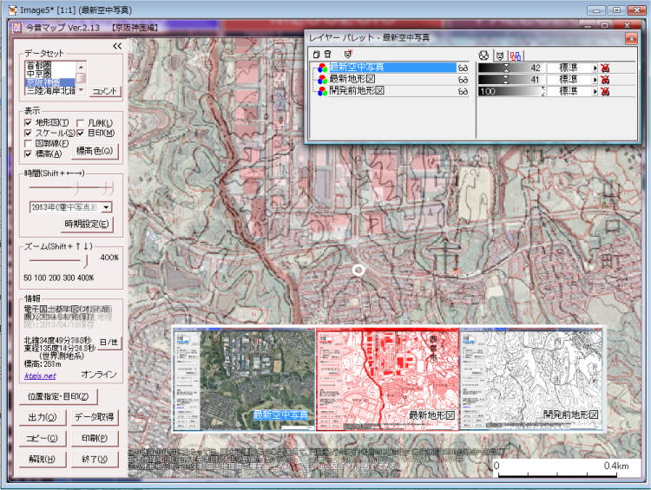651x490 pixels.
Task: Click the 開発前地形図 black-white map thumbnail
Action: pos(531,379)
